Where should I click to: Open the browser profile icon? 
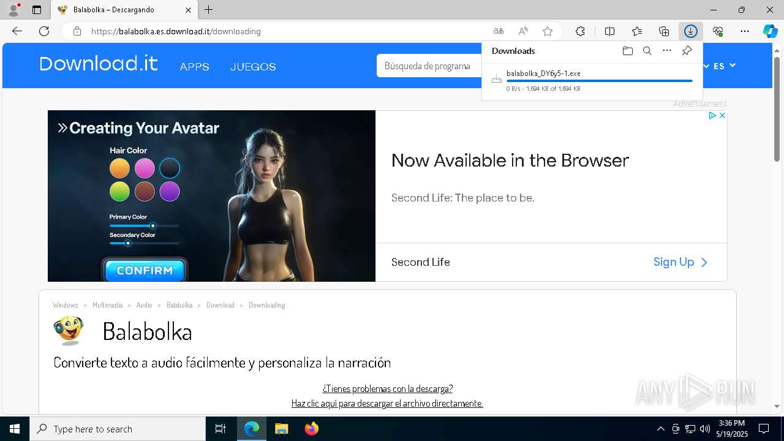13,10
